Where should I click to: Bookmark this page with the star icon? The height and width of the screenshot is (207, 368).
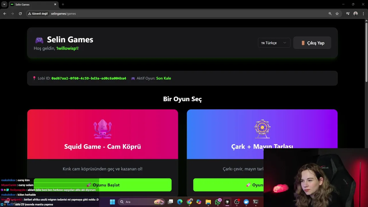click(x=337, y=14)
